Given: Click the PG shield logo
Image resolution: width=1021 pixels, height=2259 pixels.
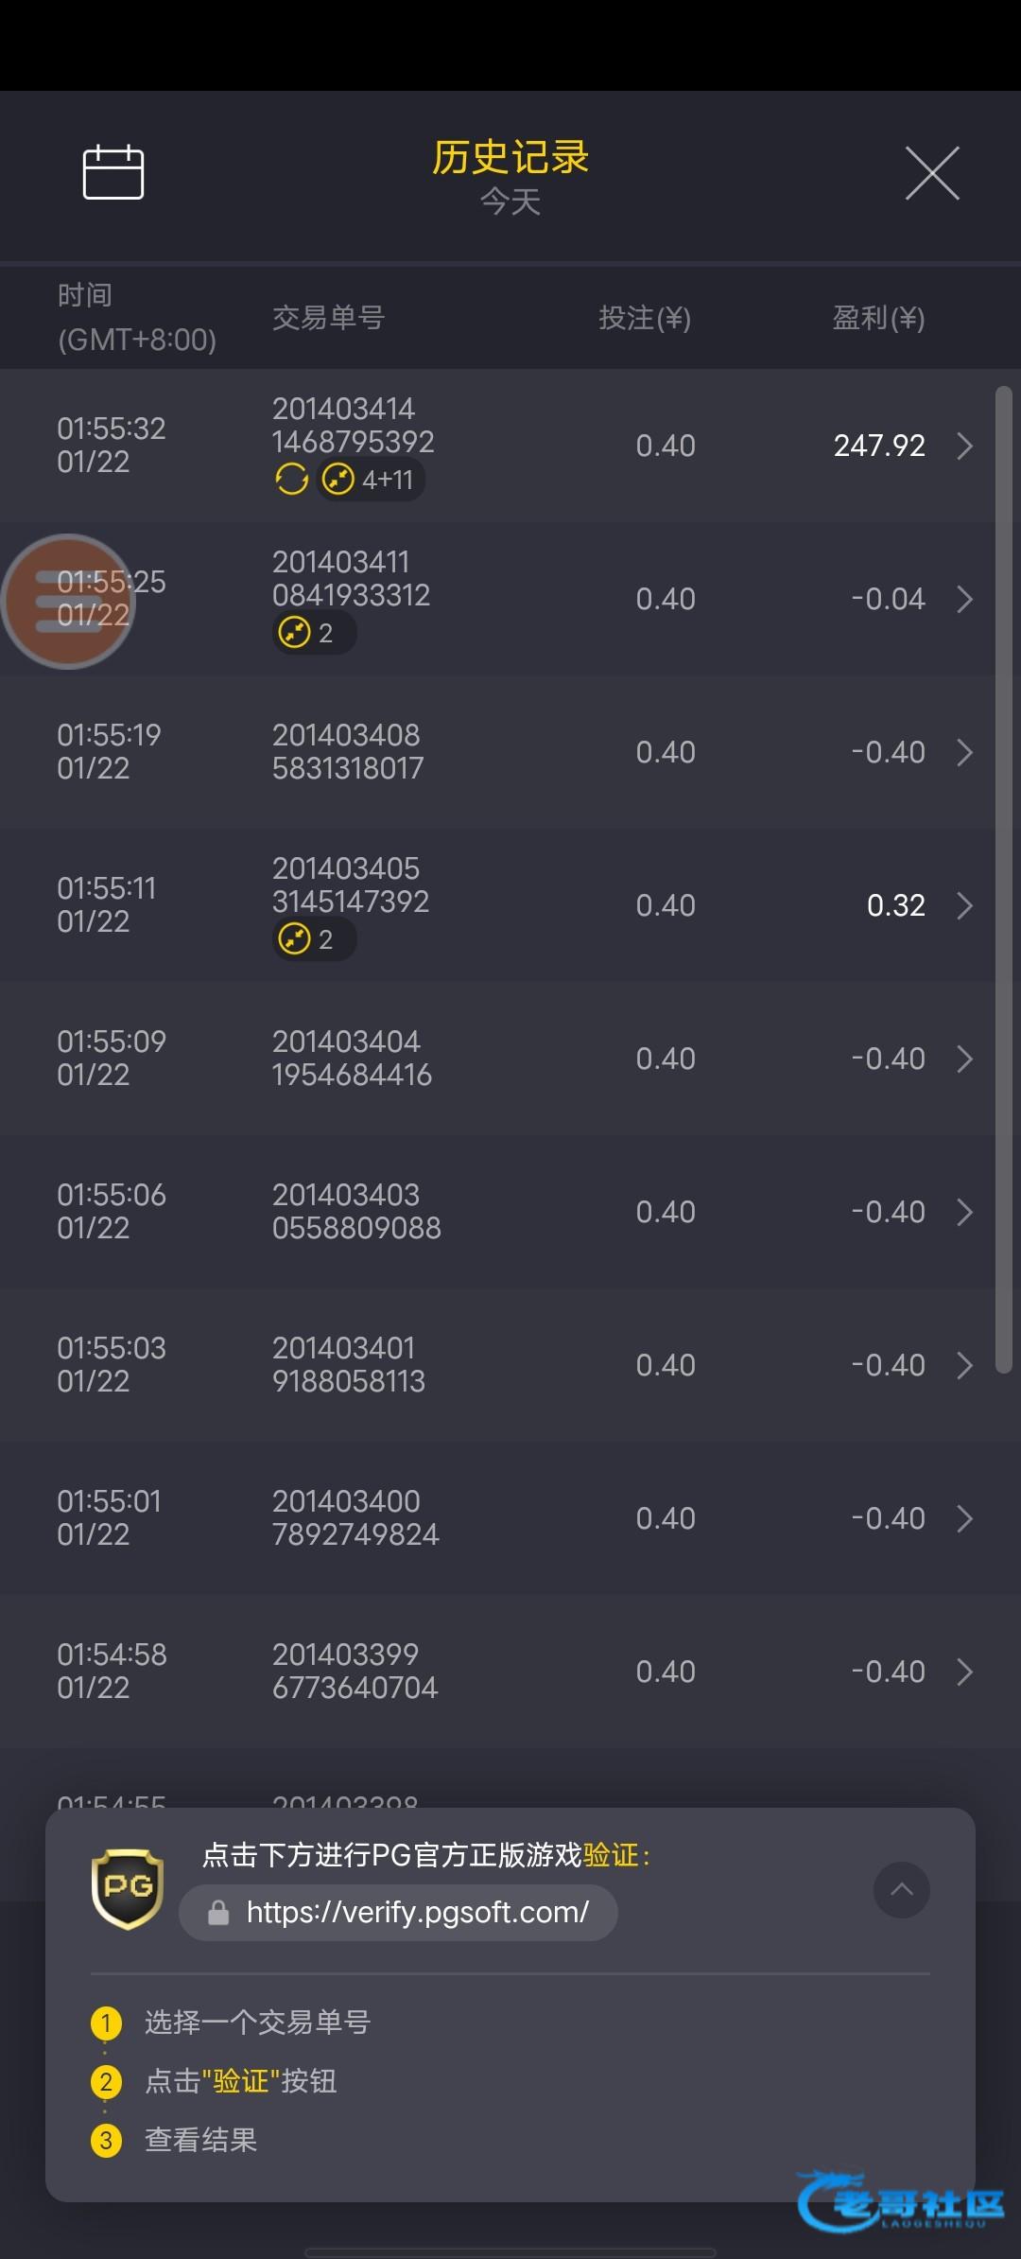Looking at the screenshot, I should pos(128,1889).
